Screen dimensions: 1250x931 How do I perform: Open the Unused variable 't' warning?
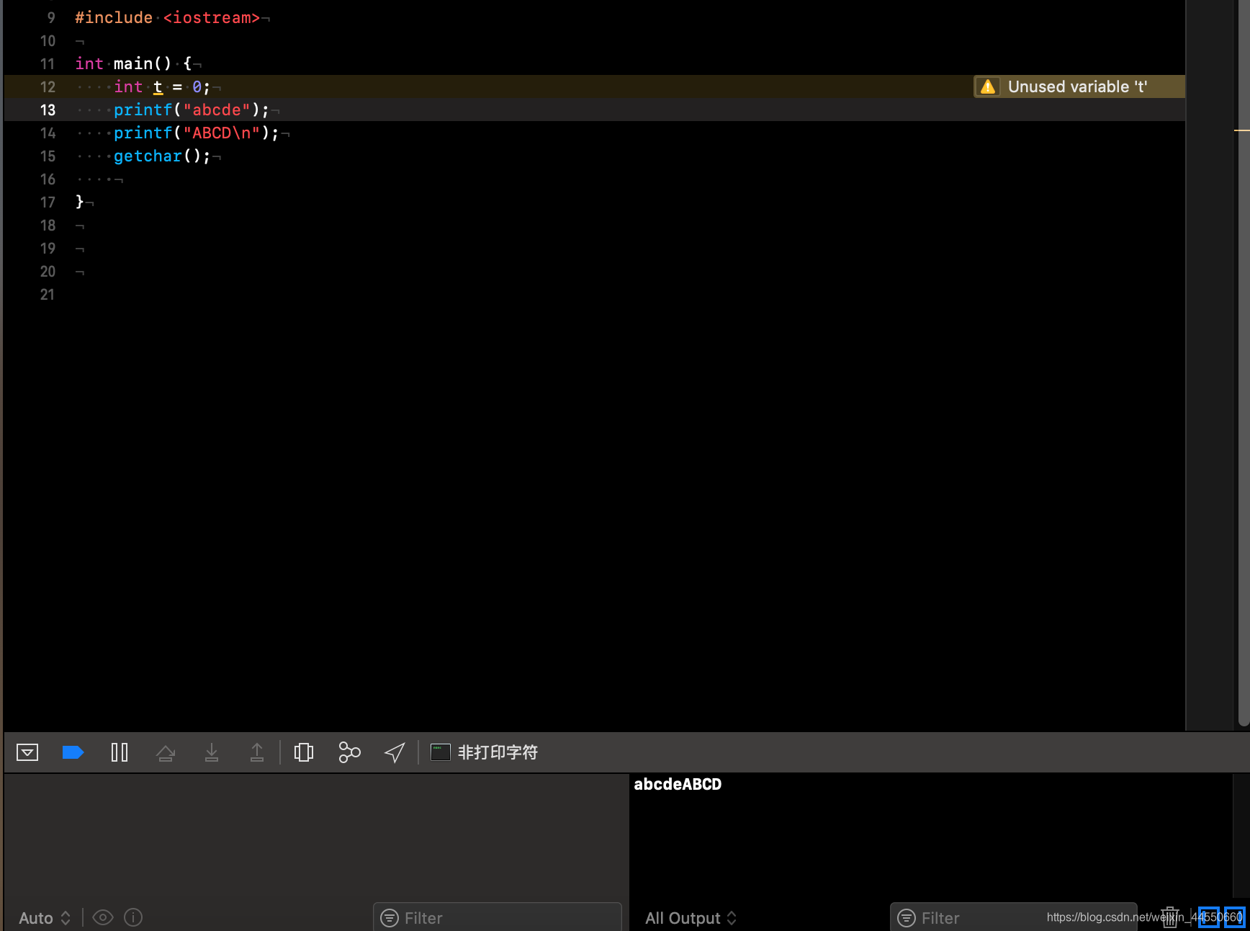(x=1079, y=86)
